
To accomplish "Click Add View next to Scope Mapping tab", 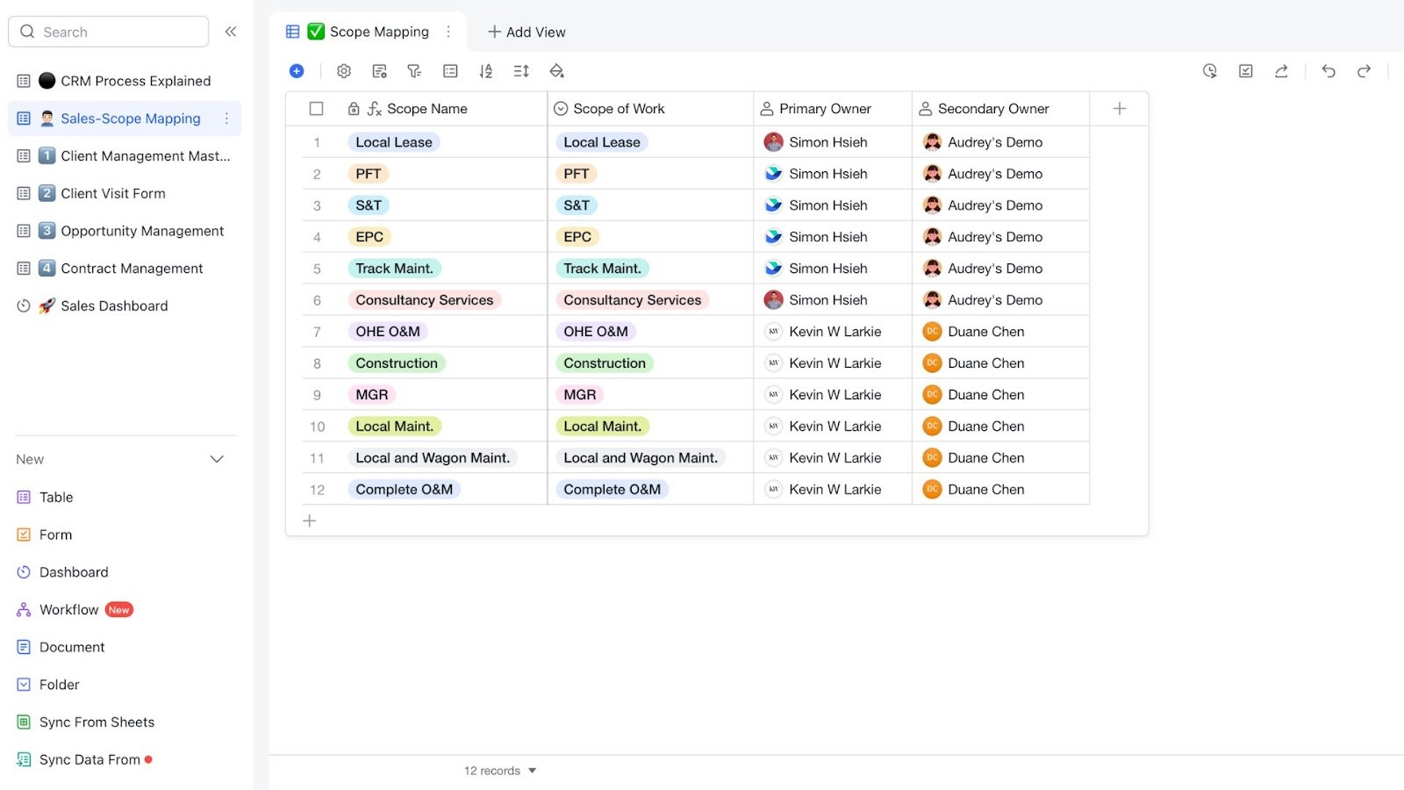I will tap(526, 32).
